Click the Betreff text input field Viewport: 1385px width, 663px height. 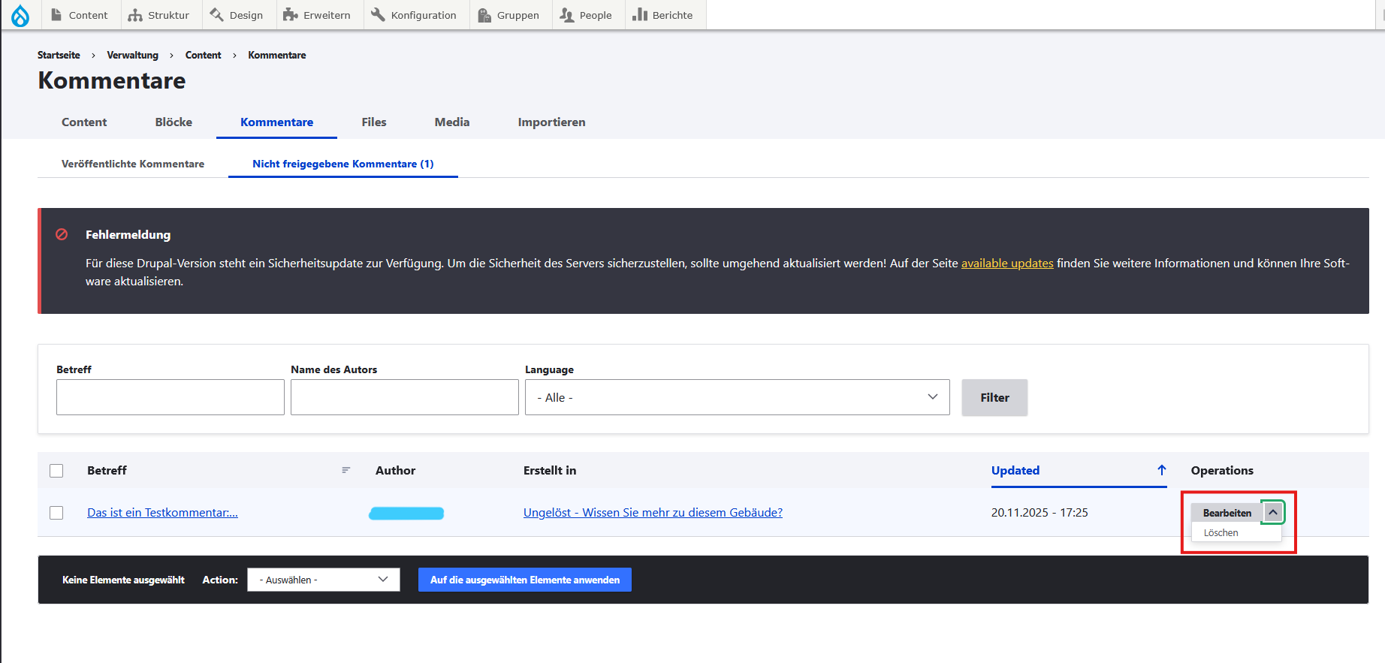[170, 397]
